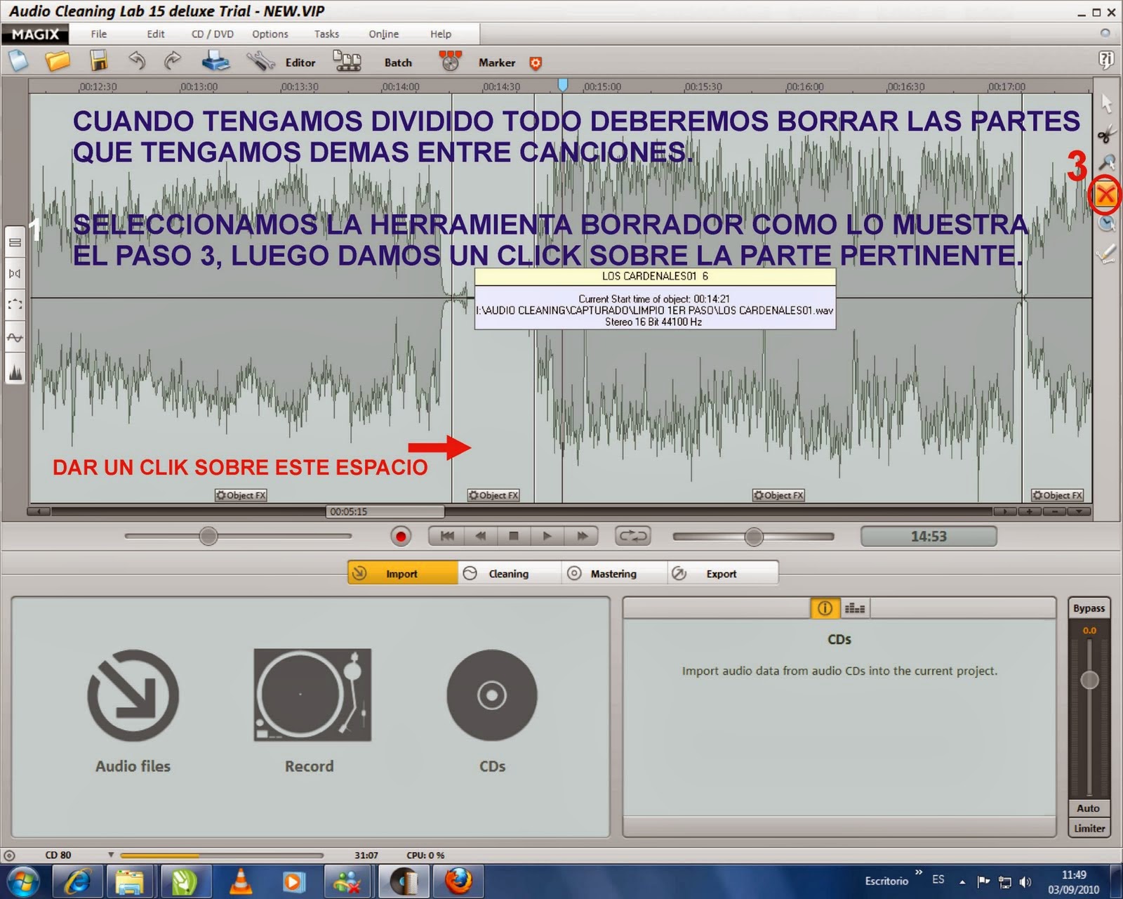The height and width of the screenshot is (899, 1123).
Task: Open the File menu
Action: (99, 34)
